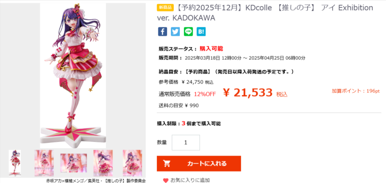The height and width of the screenshot is (183, 386).
Task: Click お気に入りに追加 link
Action: [x=190, y=180]
